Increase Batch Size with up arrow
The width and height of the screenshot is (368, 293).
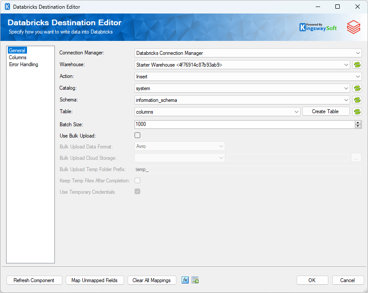pos(358,122)
